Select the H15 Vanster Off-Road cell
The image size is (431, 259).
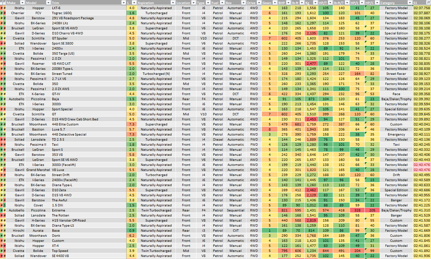tap(89, 220)
